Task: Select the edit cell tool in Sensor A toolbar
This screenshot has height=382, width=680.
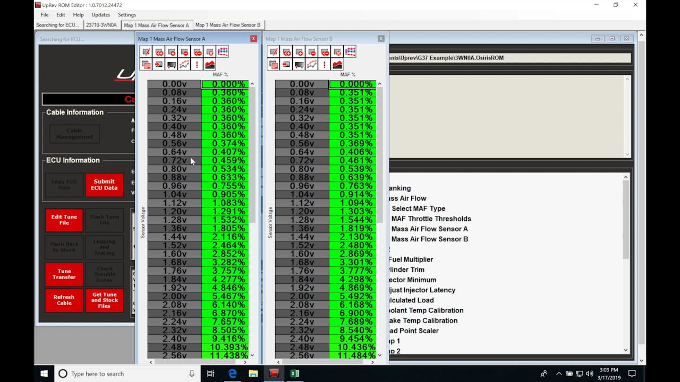Action: click(146, 51)
